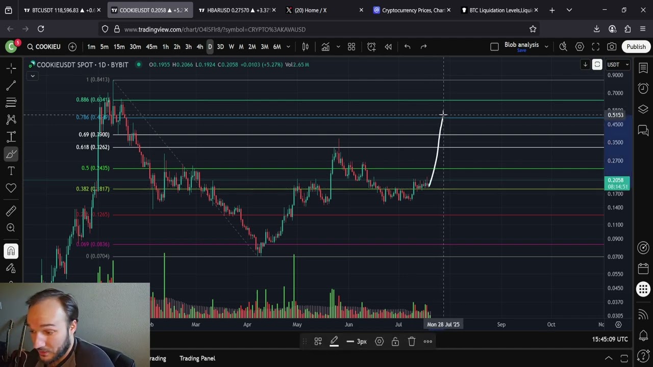The height and width of the screenshot is (367, 653).
Task: Open the indicator templates grid
Action: click(x=351, y=47)
